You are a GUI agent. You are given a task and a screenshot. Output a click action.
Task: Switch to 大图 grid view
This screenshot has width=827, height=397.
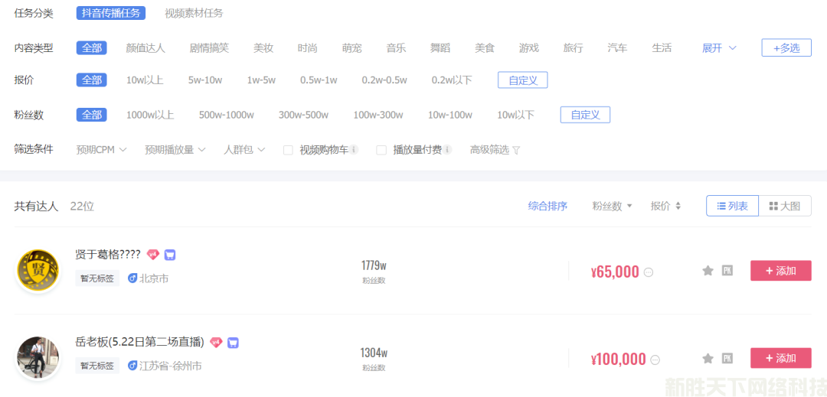click(x=785, y=206)
